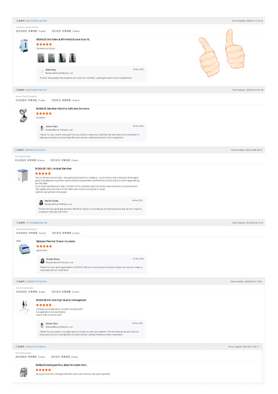Click the five-star rating under BJPX-M400 review

tap(43, 44)
